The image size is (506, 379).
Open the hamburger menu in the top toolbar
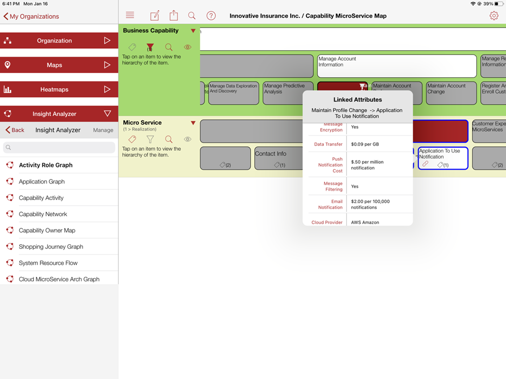[x=130, y=15]
